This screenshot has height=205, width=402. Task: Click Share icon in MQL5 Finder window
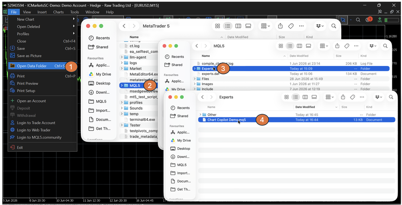(x=337, y=46)
